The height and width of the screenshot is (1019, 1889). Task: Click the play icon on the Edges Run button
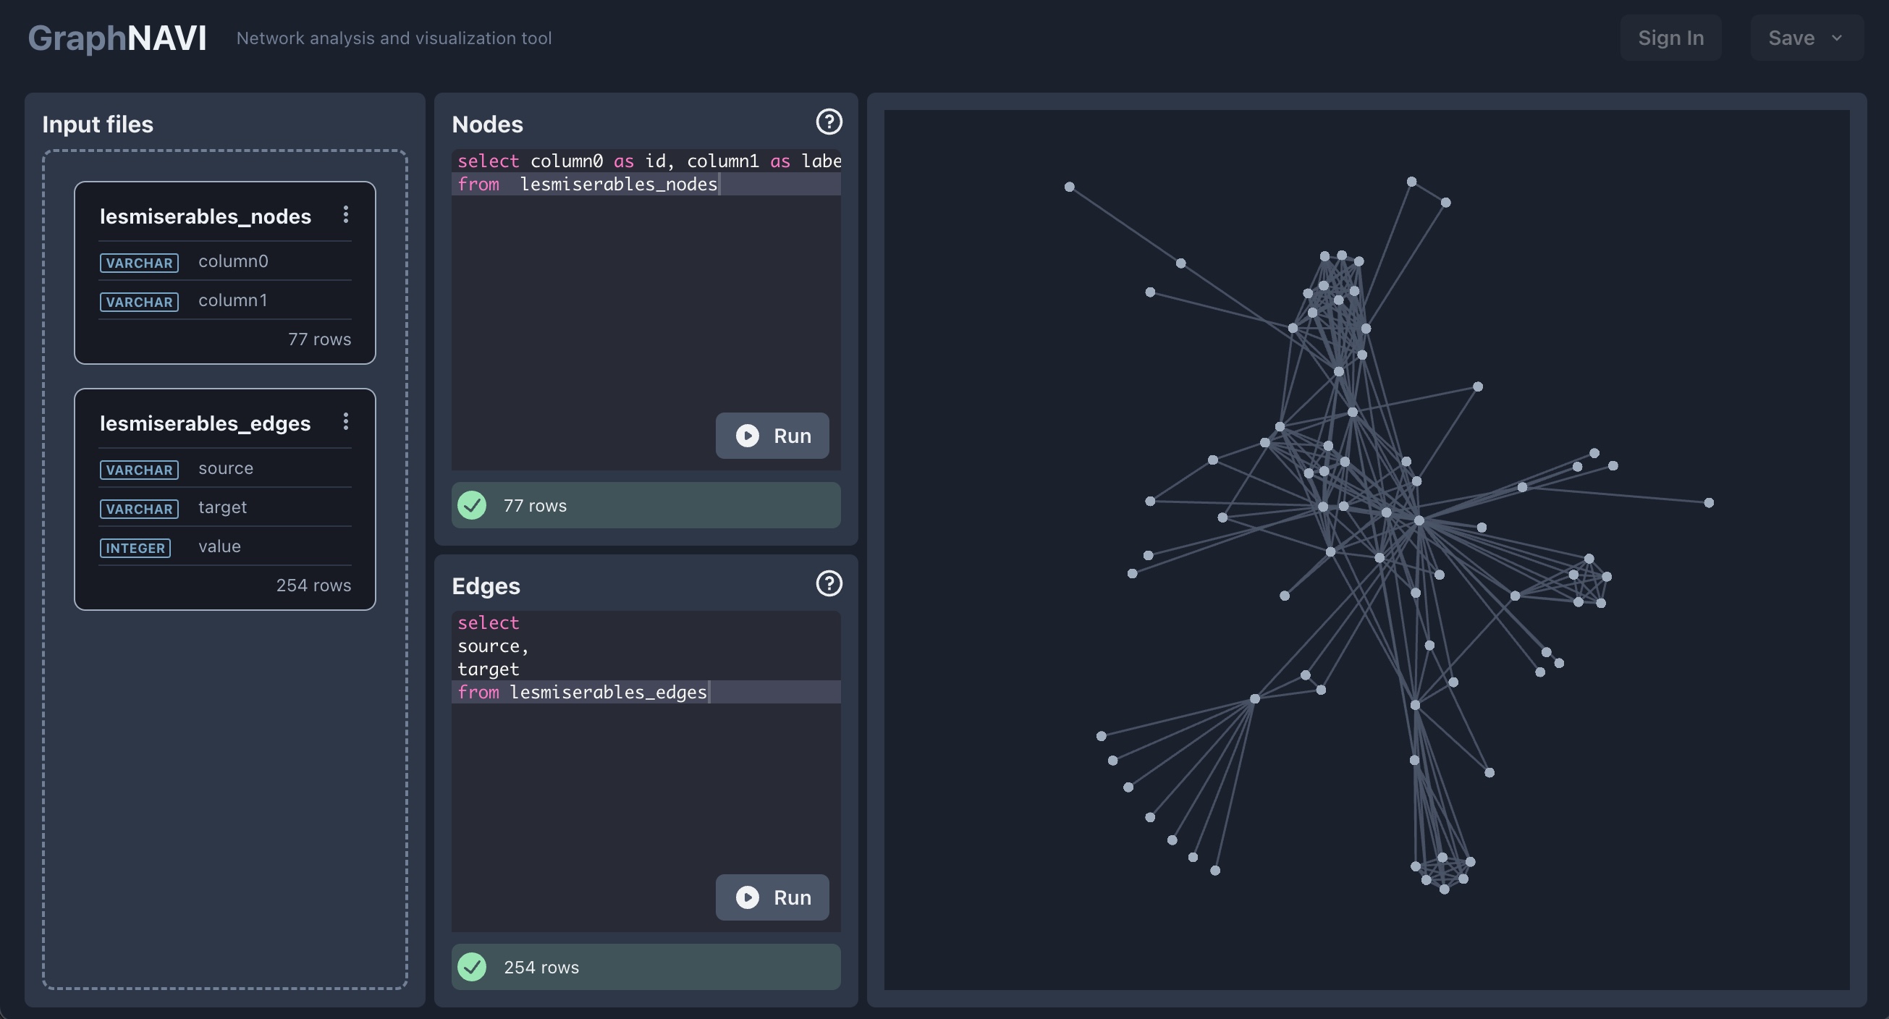(x=747, y=897)
